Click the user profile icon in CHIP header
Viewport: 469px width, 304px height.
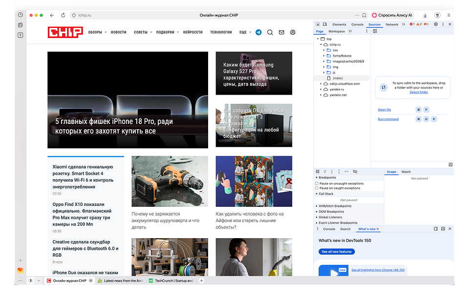[x=293, y=32]
